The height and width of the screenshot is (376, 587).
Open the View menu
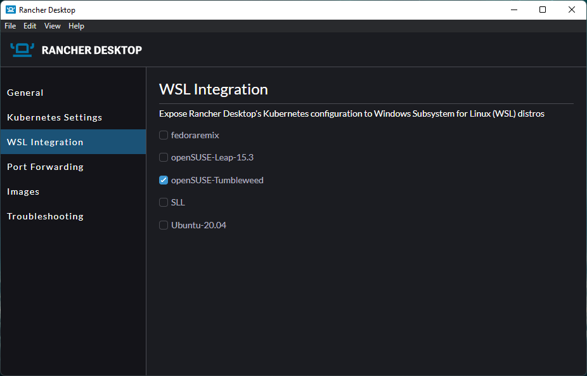tap(52, 26)
